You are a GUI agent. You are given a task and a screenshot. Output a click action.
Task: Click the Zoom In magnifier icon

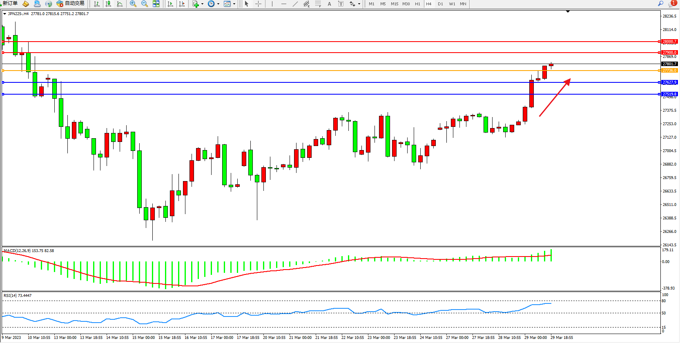pyautogui.click(x=133, y=4)
